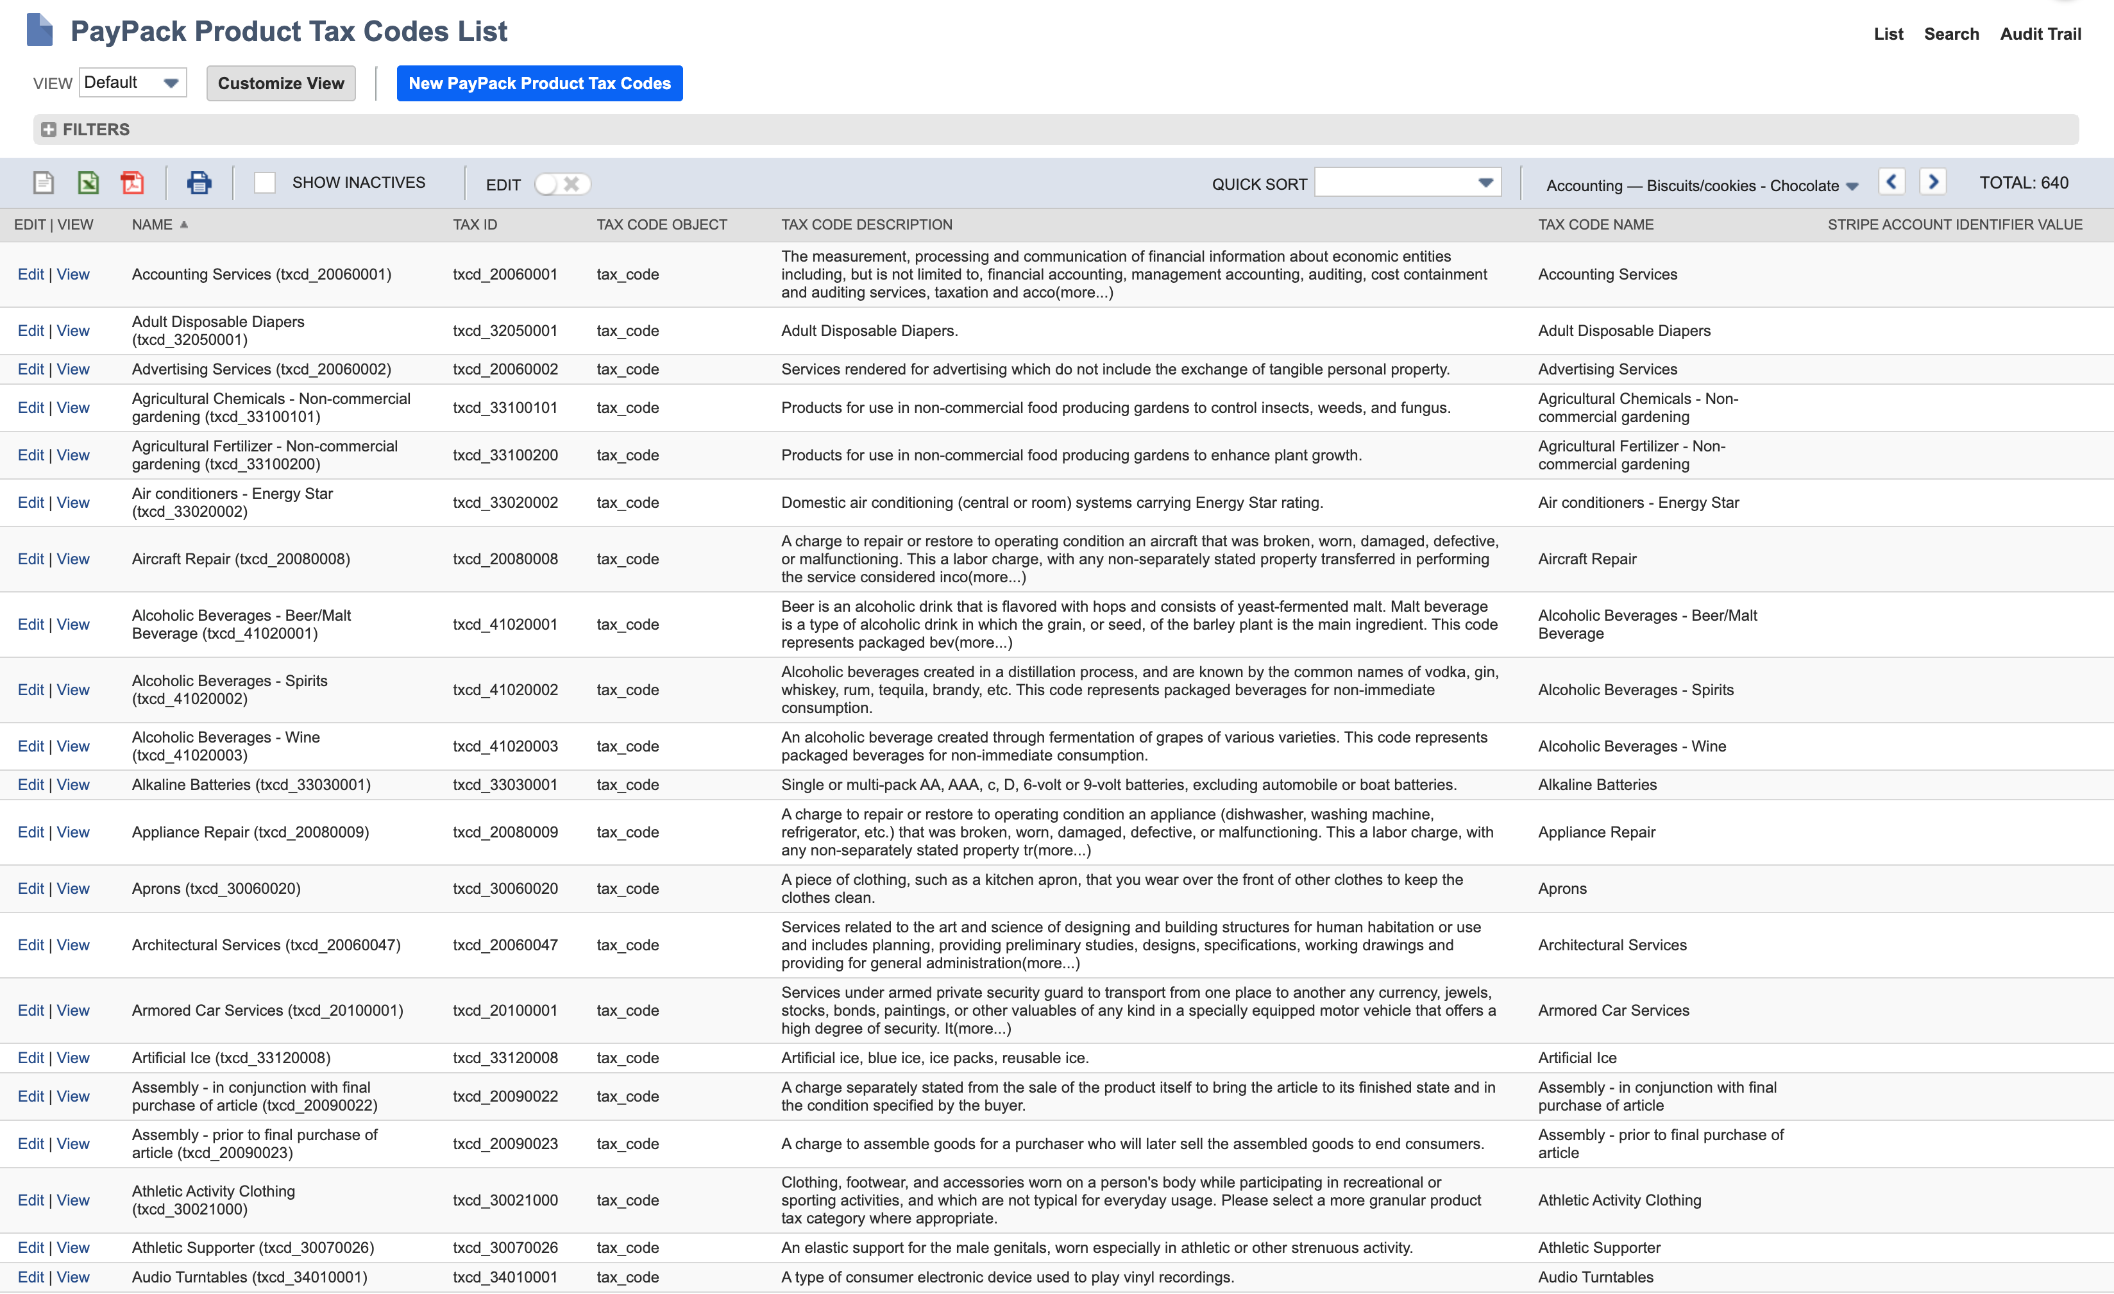Image resolution: width=2114 pixels, height=1294 pixels.
Task: Export the list as PDF
Action: click(x=133, y=182)
